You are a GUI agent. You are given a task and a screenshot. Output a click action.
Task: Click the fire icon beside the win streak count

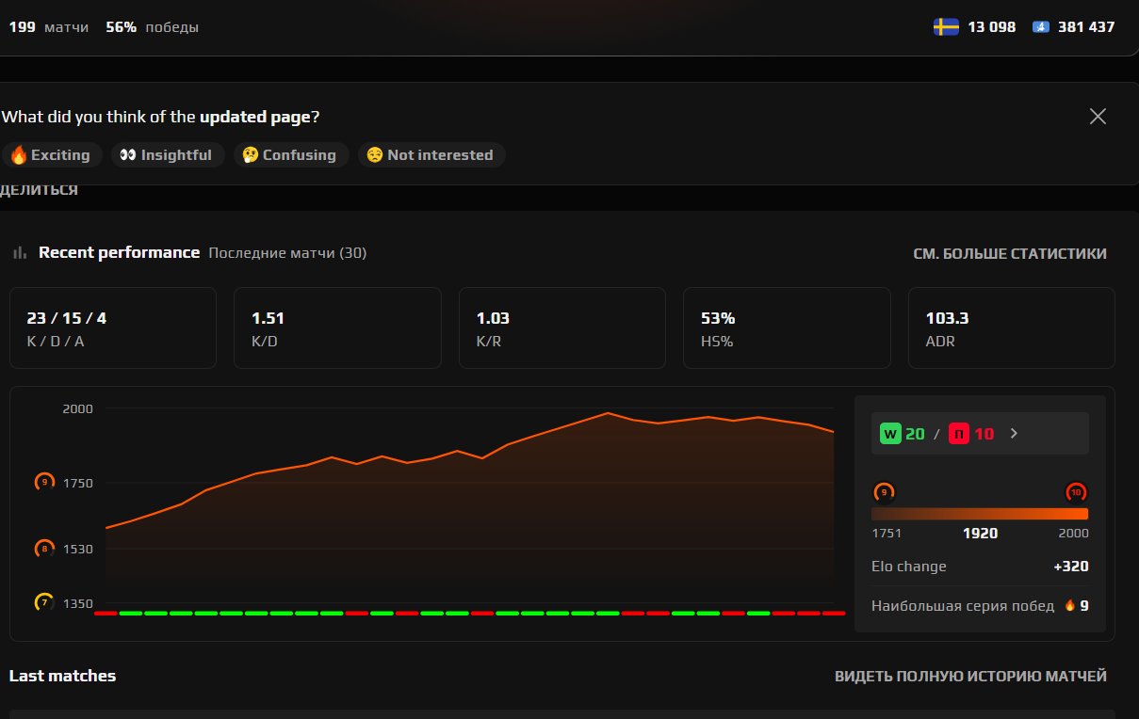(1069, 606)
